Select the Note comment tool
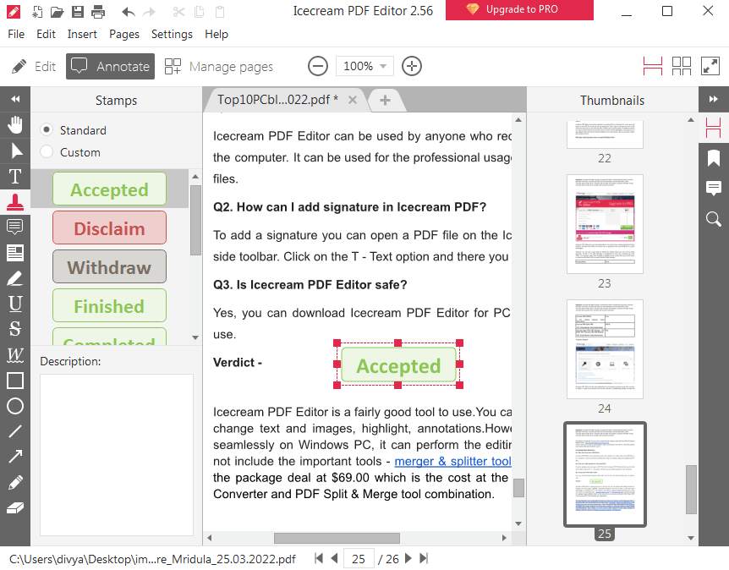 pos(15,227)
